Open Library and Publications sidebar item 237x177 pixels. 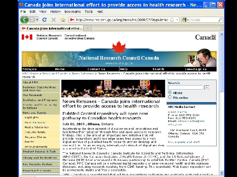[x=41, y=158]
